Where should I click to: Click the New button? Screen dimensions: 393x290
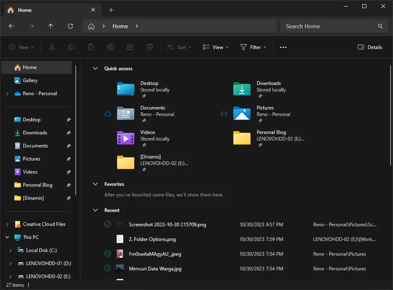point(21,47)
